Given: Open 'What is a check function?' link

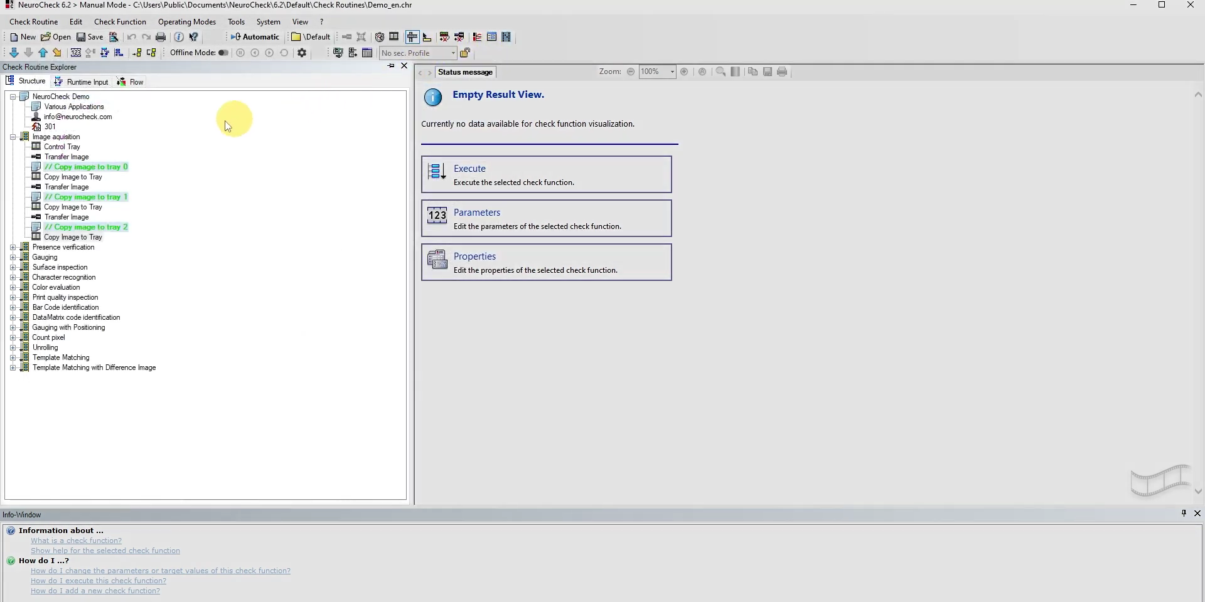Looking at the screenshot, I should coord(76,541).
